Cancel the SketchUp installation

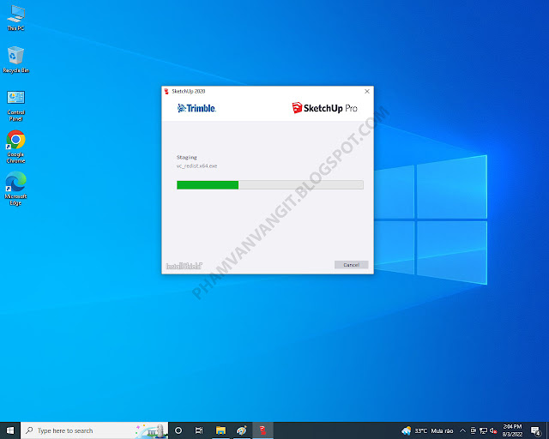pyautogui.click(x=351, y=265)
